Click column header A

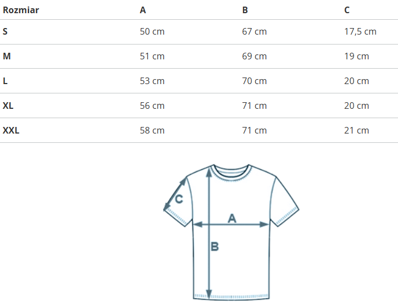tap(143, 10)
